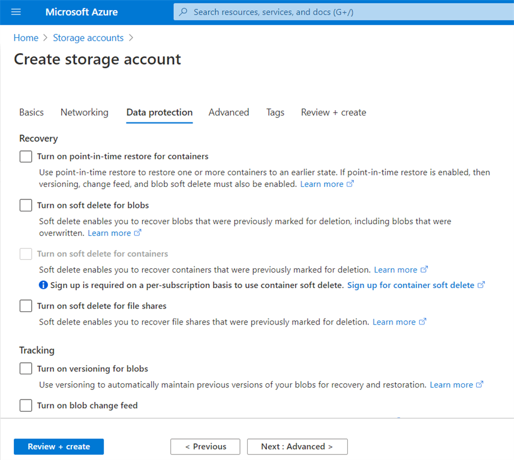Image resolution: width=514 pixels, height=460 pixels.
Task: Open the Tags tab
Action: point(275,112)
